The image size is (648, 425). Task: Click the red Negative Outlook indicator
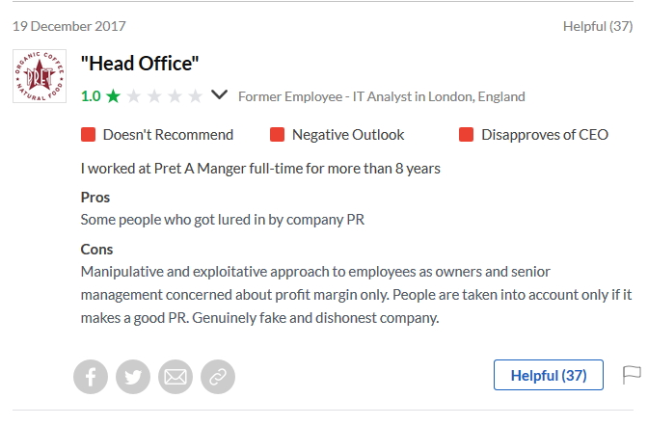click(277, 135)
